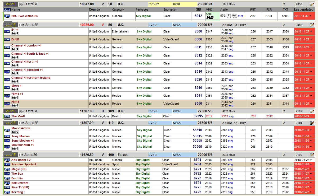The width and height of the screenshot is (318, 196).
Task: Click the Zap icon for Sony Movies
Action: click(x=7, y=136)
